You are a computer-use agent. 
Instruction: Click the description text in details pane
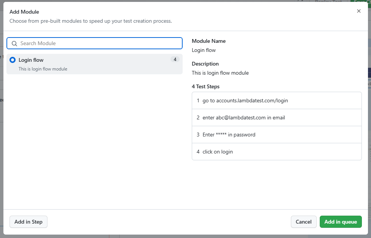coord(220,73)
